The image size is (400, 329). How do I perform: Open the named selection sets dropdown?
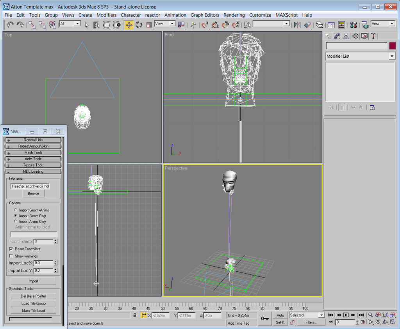[271, 24]
